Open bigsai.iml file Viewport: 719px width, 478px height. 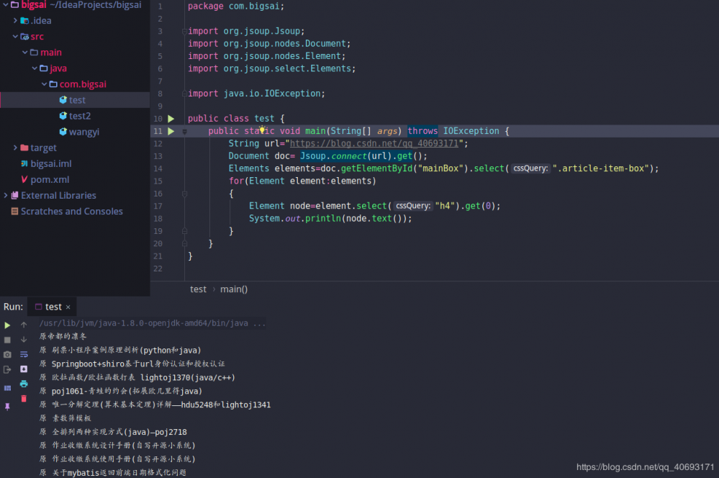coord(51,163)
